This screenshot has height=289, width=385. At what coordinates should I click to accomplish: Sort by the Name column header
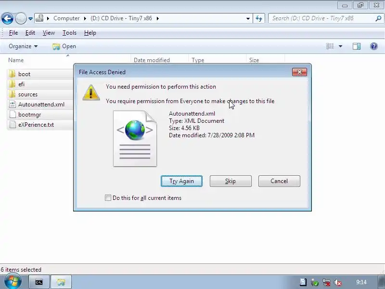point(16,60)
